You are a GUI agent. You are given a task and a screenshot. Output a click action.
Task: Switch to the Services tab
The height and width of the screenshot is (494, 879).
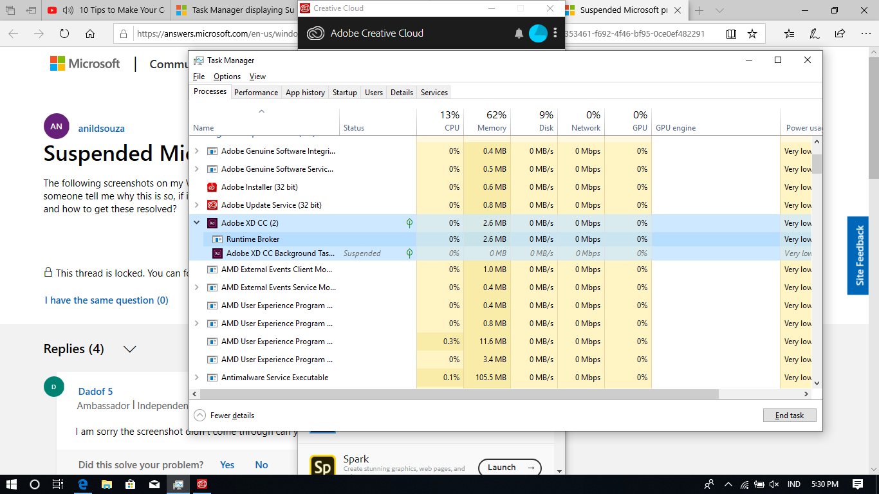point(434,93)
